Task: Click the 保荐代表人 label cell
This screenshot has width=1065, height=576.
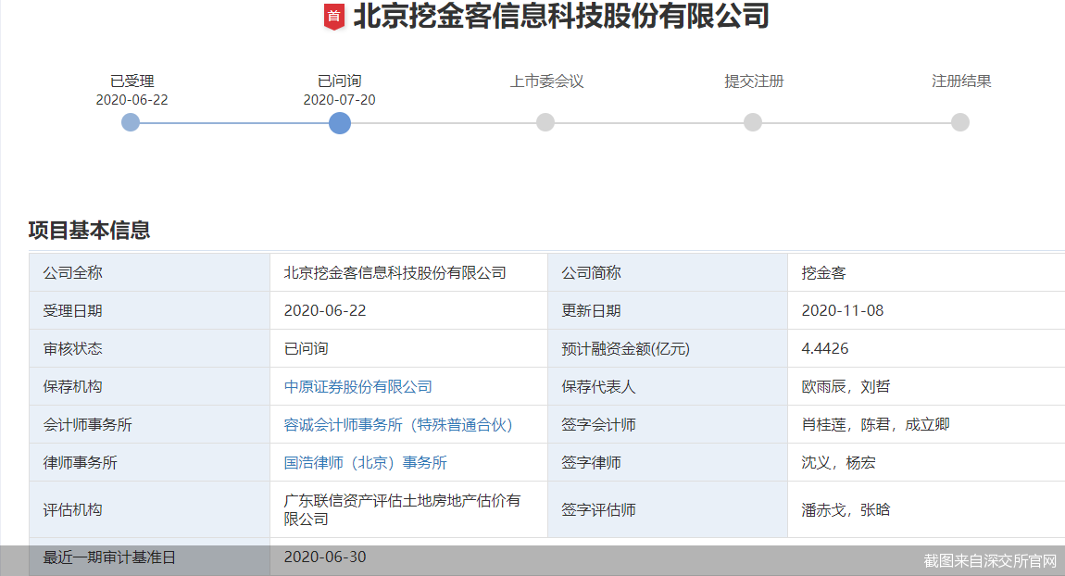Action: tap(667, 386)
